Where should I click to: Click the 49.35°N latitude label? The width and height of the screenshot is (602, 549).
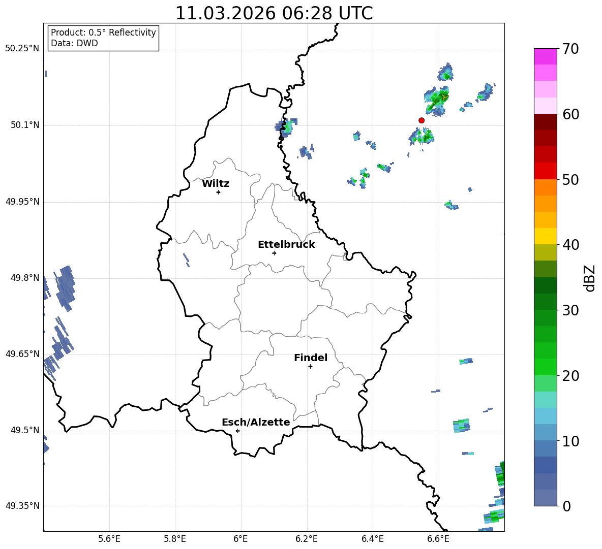(22, 506)
